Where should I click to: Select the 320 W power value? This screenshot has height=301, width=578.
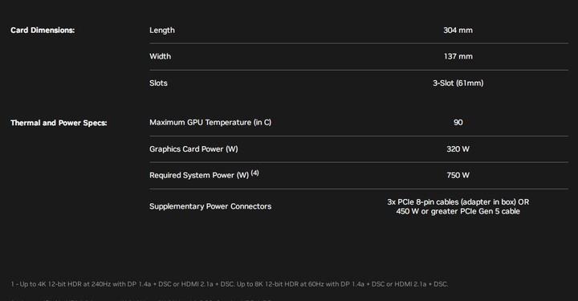click(x=458, y=148)
